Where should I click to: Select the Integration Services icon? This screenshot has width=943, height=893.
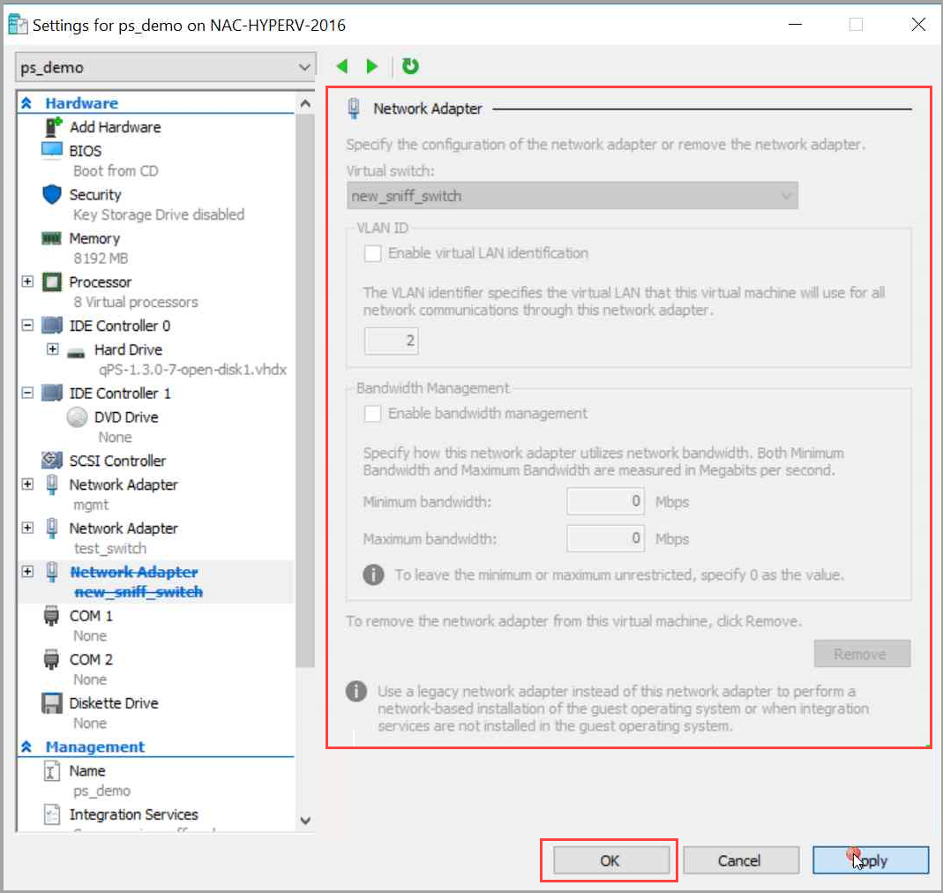[x=55, y=814]
